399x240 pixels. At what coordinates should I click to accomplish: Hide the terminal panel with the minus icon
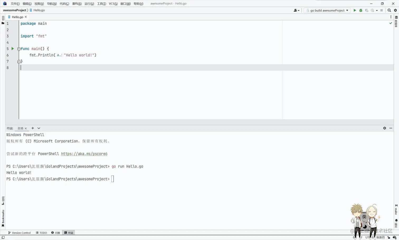pos(391,128)
